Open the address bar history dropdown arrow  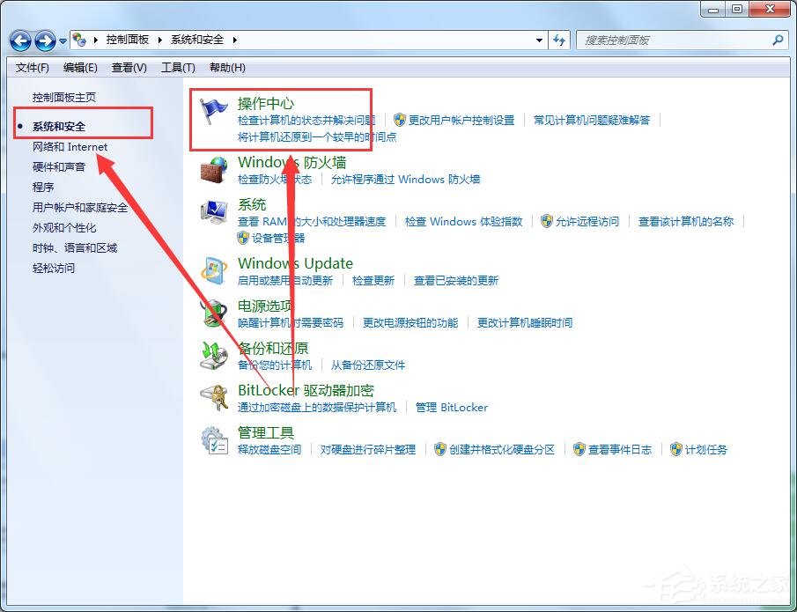click(541, 40)
